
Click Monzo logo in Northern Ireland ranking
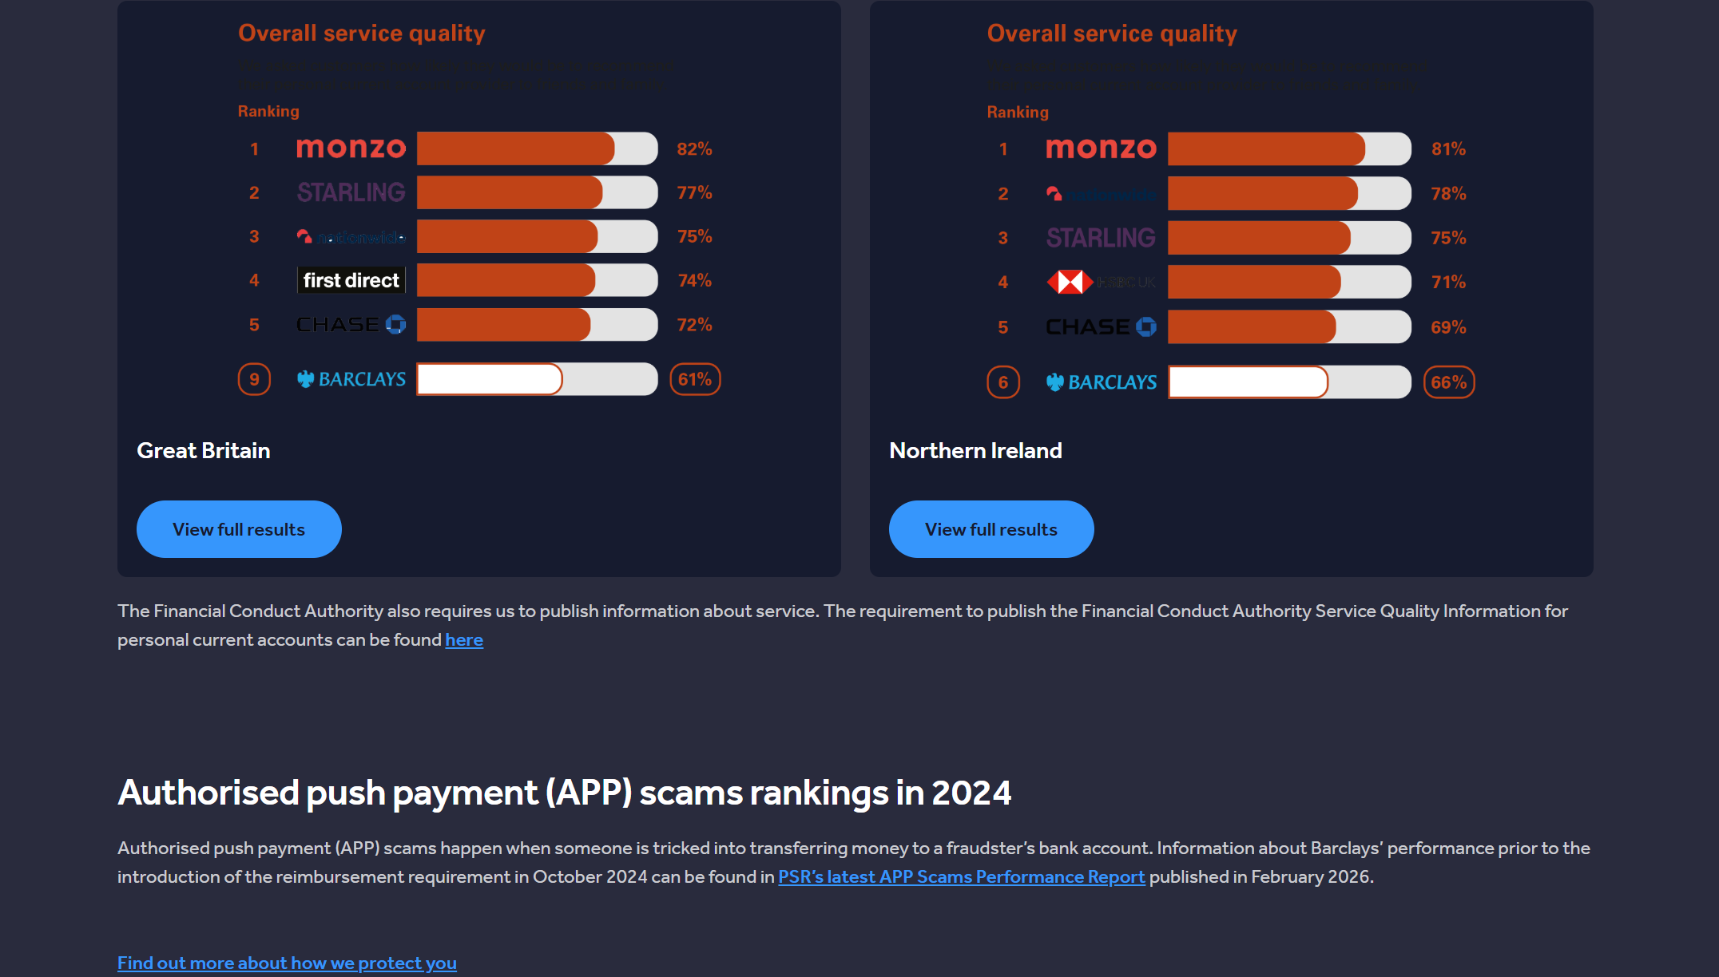coord(1100,148)
